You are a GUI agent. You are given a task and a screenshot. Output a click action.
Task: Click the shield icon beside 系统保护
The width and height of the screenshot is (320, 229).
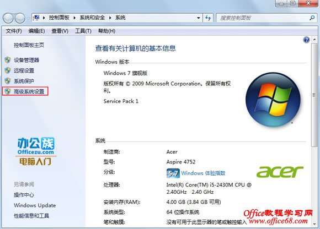[x=8, y=81]
